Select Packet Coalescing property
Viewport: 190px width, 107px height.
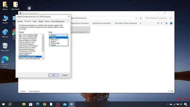(x=30, y=53)
